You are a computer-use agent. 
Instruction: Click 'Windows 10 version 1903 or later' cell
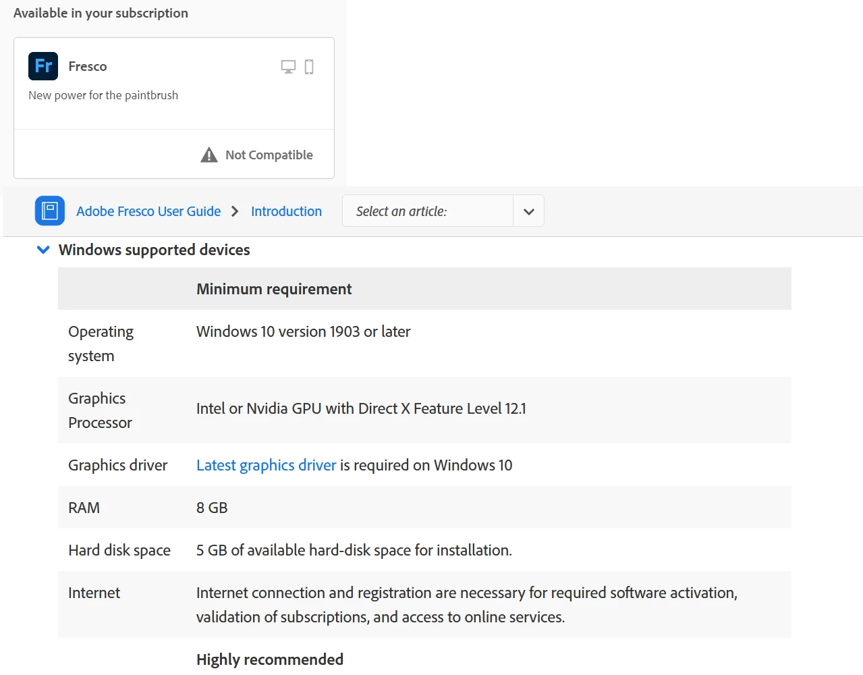(x=303, y=331)
